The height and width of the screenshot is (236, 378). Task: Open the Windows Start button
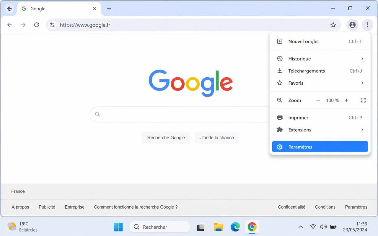(118, 227)
